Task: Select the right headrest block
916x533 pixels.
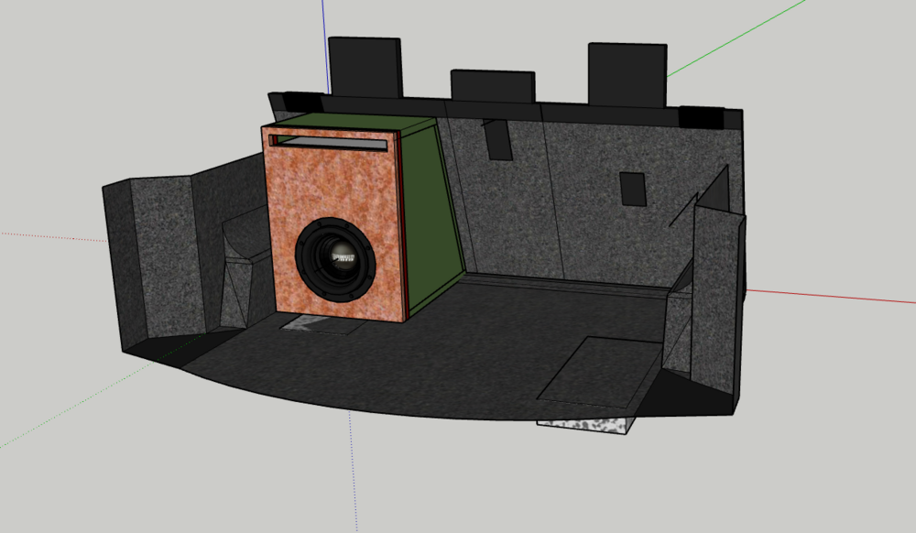Action: [x=627, y=75]
